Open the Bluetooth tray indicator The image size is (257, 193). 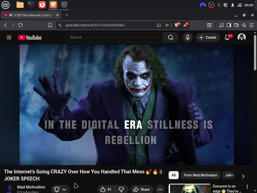(x=219, y=5)
